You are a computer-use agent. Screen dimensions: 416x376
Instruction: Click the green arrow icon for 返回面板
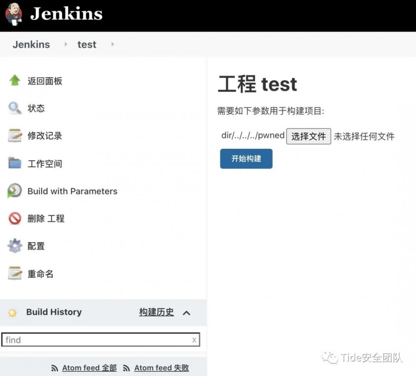(14, 81)
